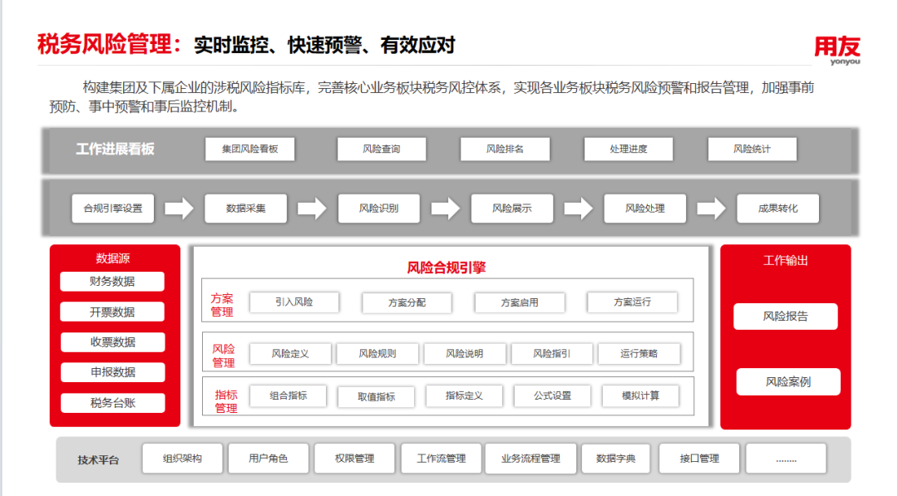This screenshot has width=898, height=496.
Task: Click the 数据采集 process step
Action: [x=246, y=209]
